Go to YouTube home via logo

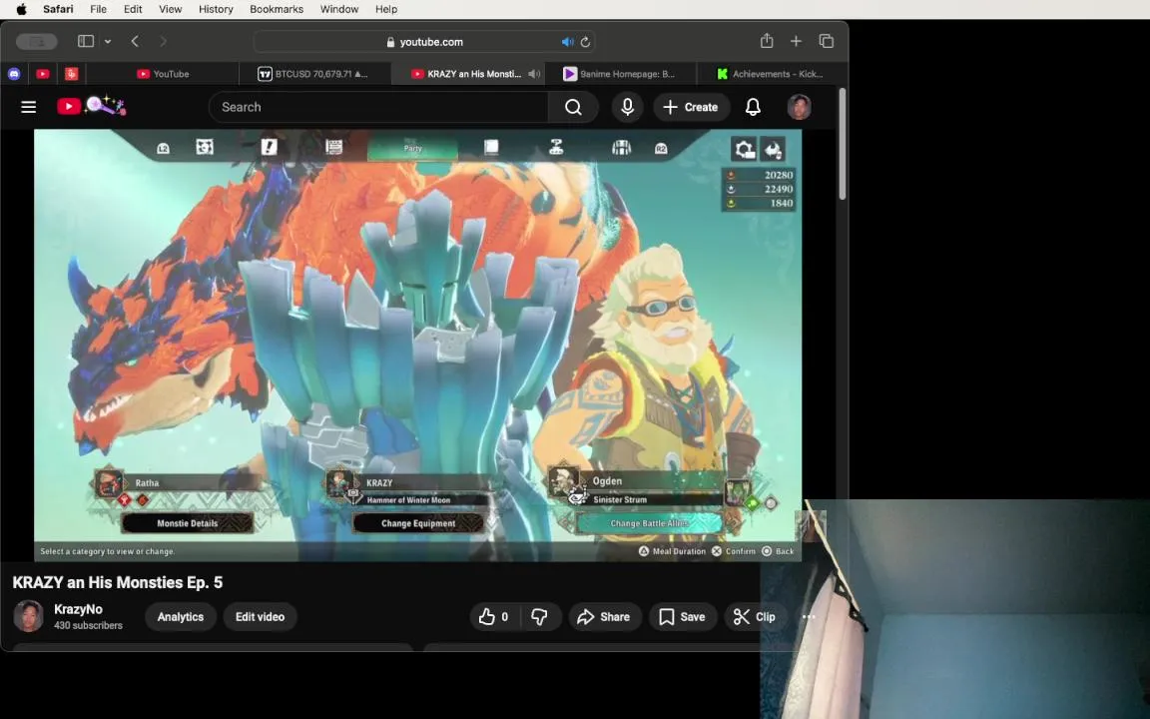[92, 107]
